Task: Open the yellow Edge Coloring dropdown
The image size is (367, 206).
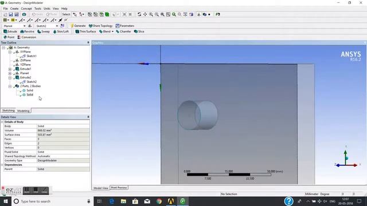Action: coord(14,20)
